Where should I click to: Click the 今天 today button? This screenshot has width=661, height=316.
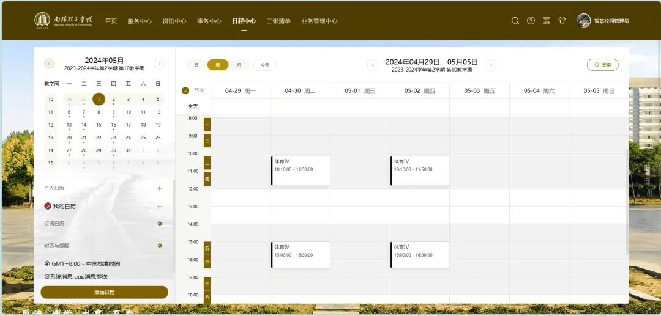tap(265, 65)
